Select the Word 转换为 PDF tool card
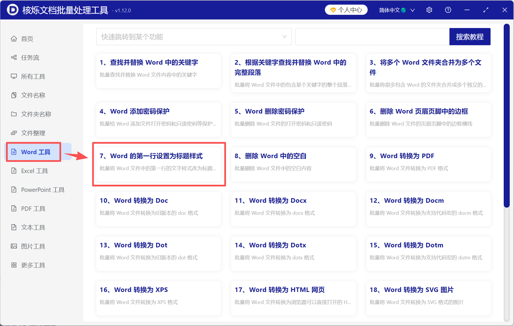 [x=428, y=164]
